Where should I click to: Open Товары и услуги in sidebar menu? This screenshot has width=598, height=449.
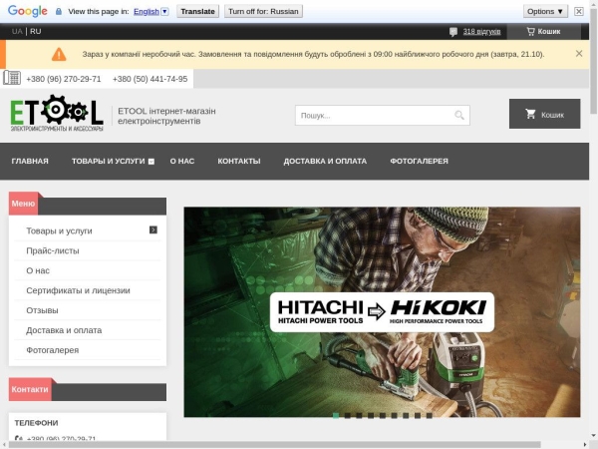pyautogui.click(x=59, y=231)
